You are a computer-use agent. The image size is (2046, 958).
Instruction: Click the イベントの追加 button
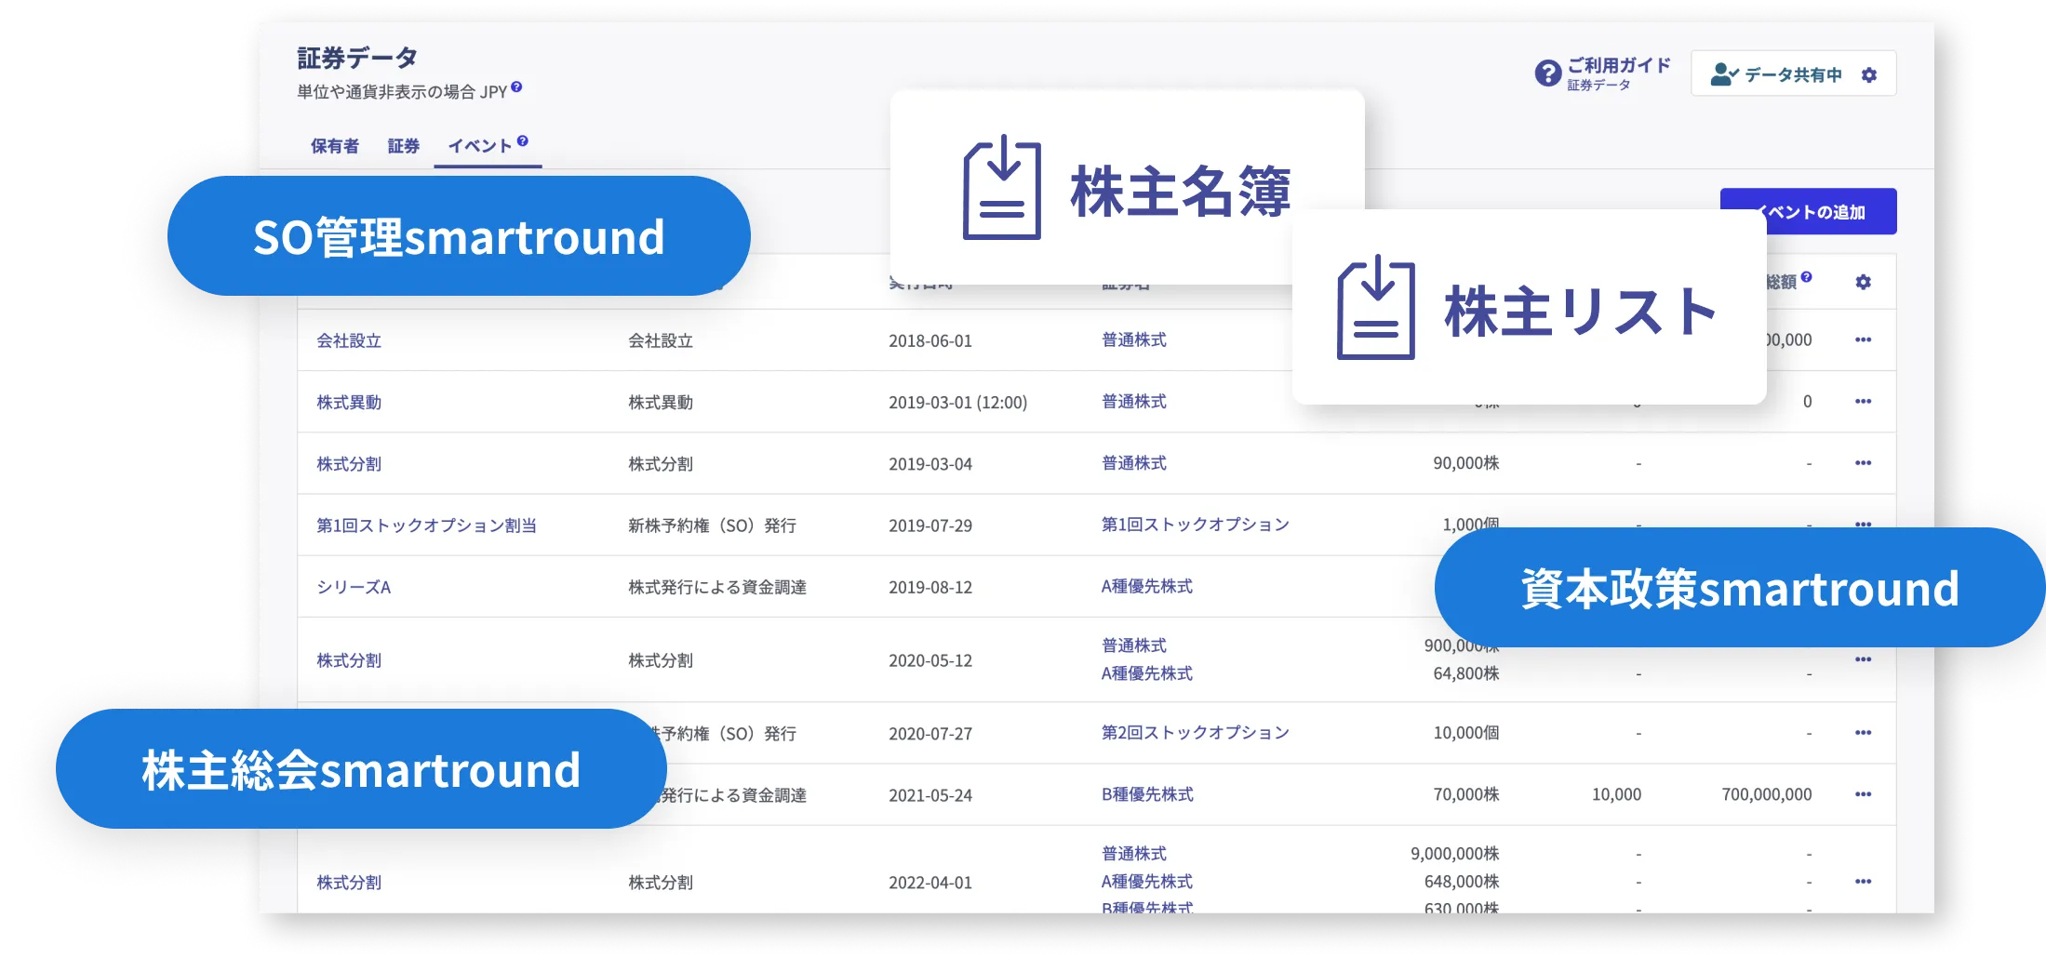1808,212
